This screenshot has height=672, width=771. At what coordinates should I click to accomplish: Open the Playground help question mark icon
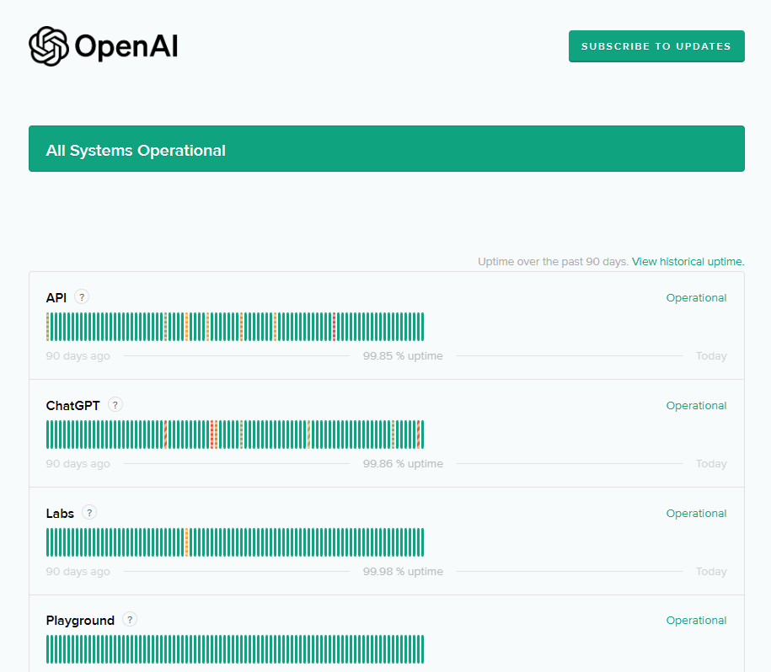pyautogui.click(x=130, y=620)
